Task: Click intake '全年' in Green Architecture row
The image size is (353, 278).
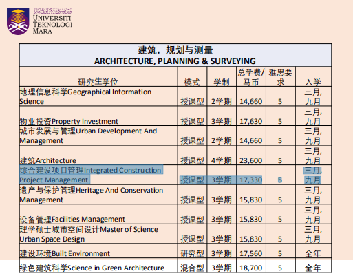Action: [313, 268]
